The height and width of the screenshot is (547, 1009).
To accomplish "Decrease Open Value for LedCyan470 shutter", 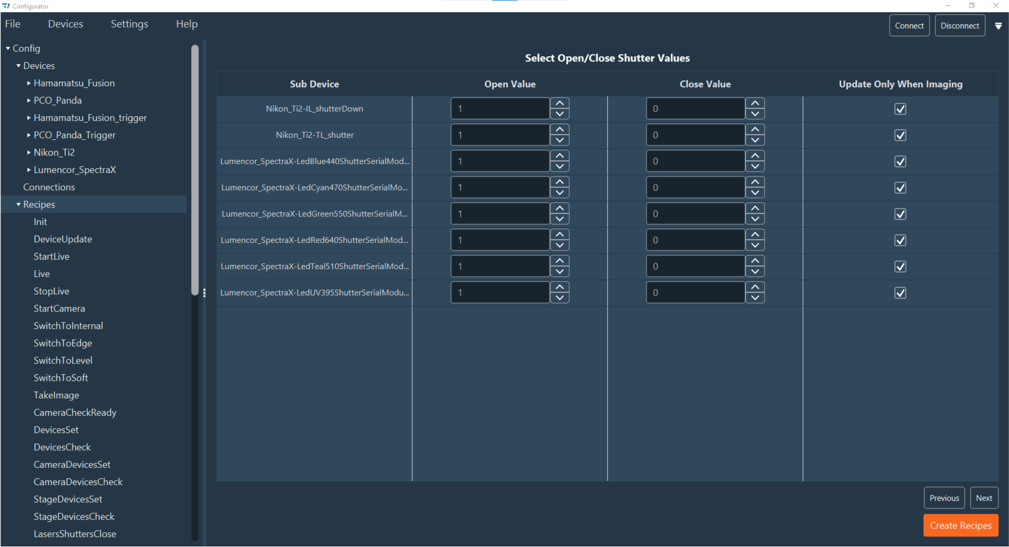I will click(559, 193).
